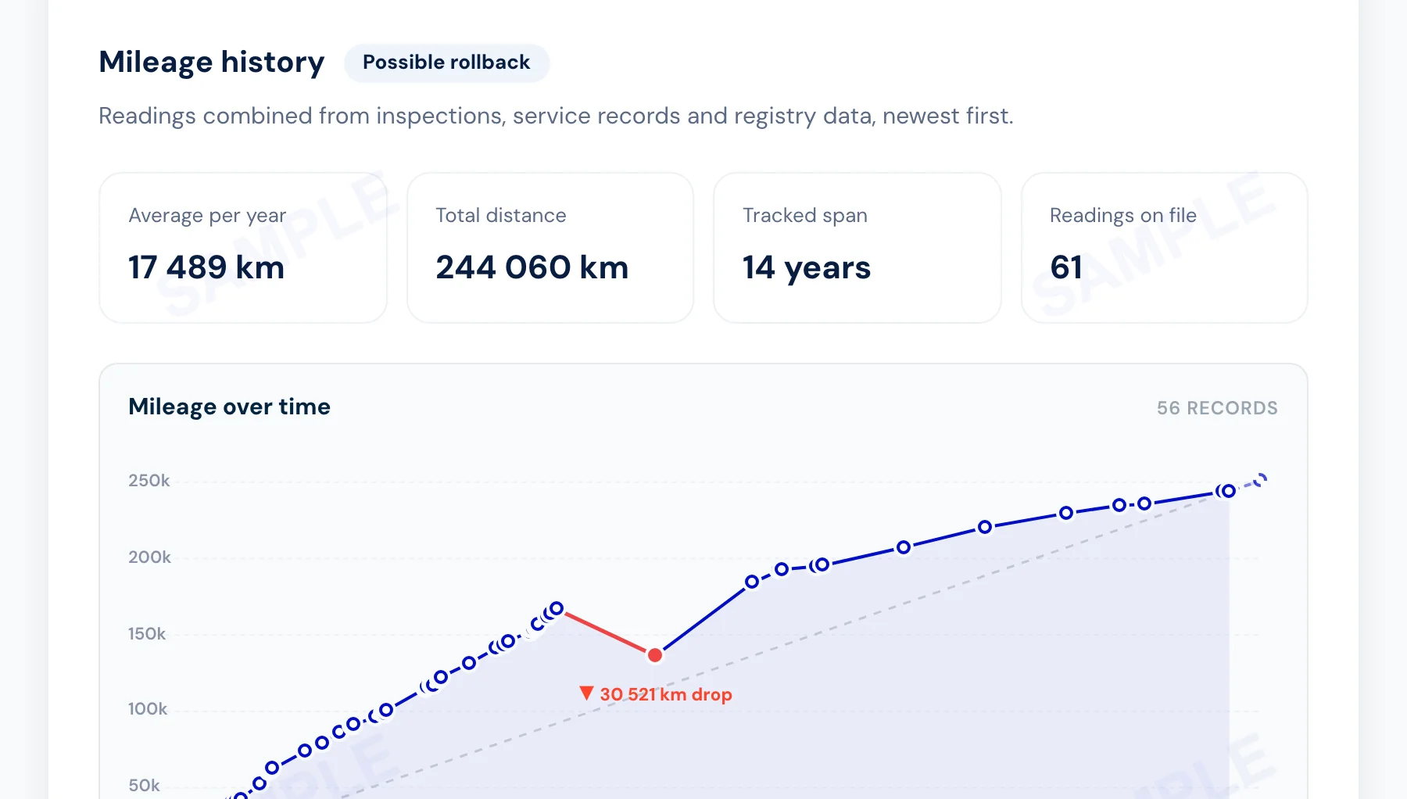Click the red down-triangle drop icon
This screenshot has width=1407, height=799.
(586, 693)
